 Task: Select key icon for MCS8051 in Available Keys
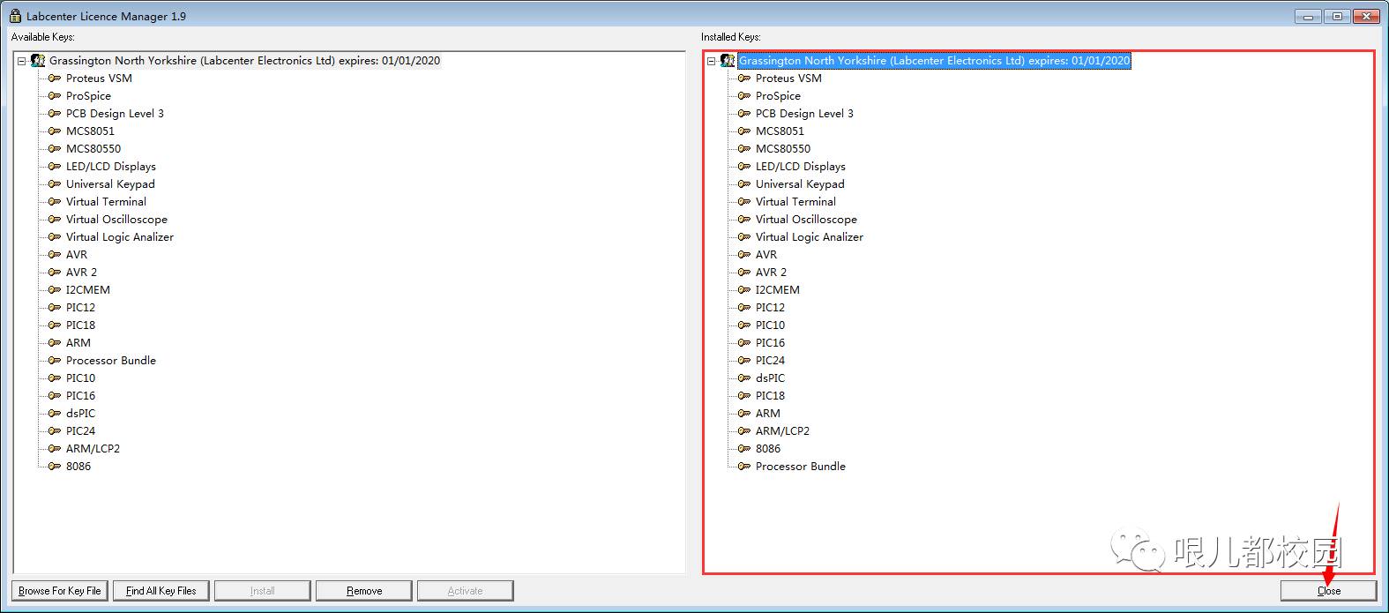(x=55, y=131)
